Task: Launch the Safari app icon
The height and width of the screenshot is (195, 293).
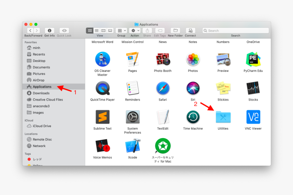Action: [163, 88]
